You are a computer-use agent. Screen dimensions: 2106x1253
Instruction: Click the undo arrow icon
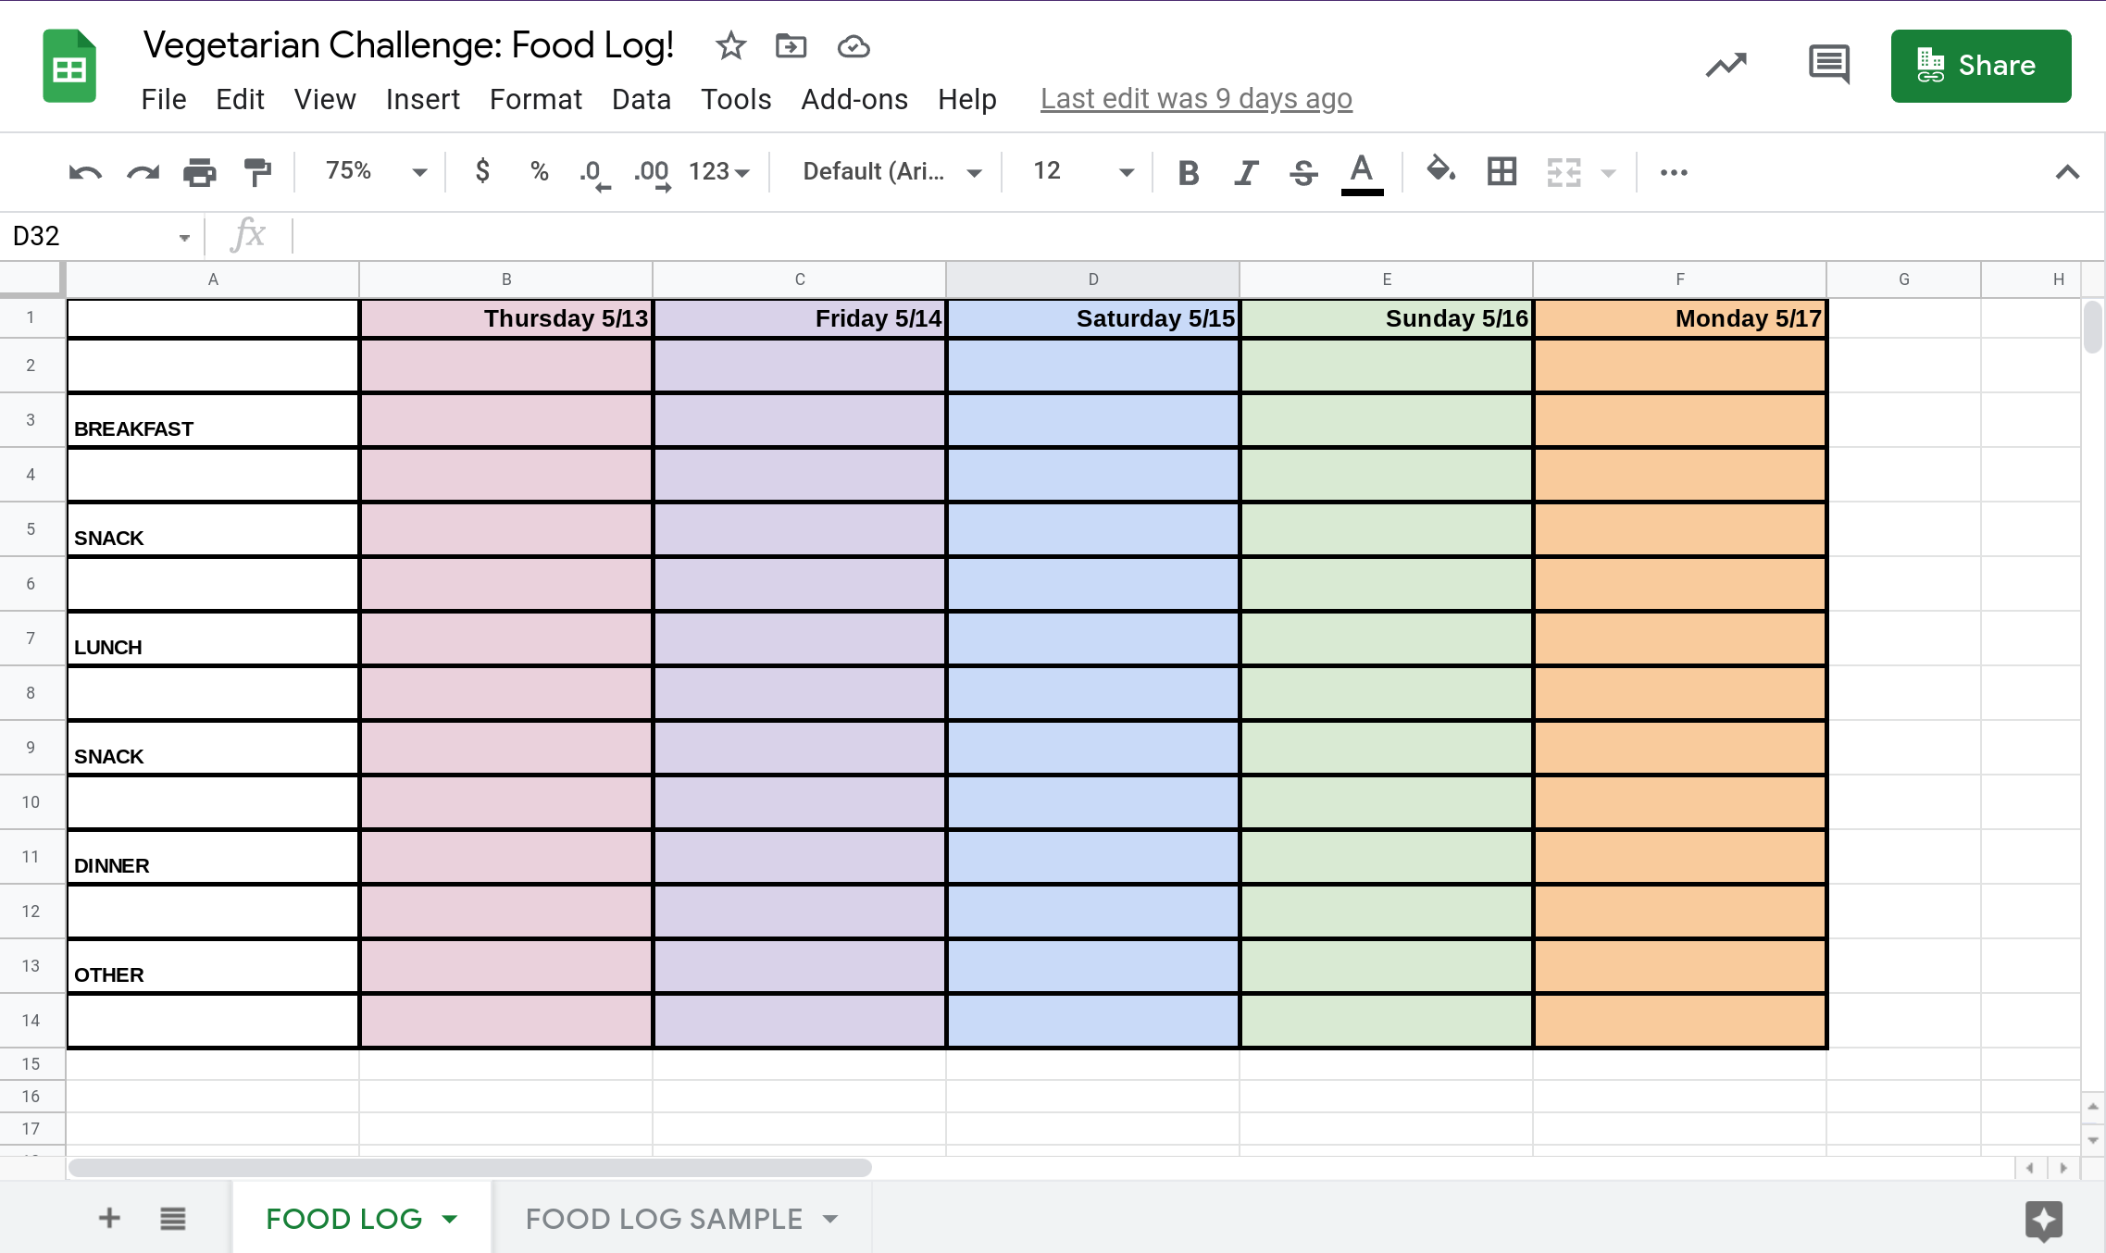click(85, 172)
